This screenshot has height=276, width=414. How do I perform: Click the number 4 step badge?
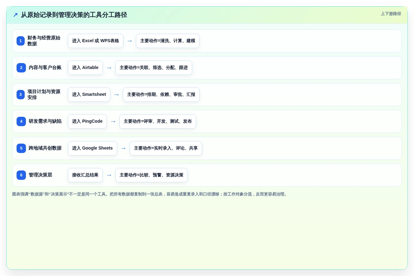21,121
